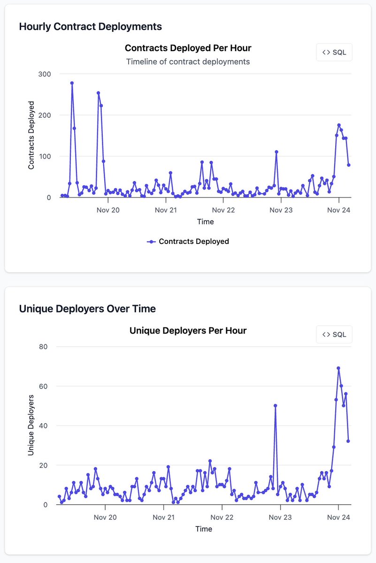Click 'Nov 20' on Contracts Deployed chart axis

click(108, 210)
